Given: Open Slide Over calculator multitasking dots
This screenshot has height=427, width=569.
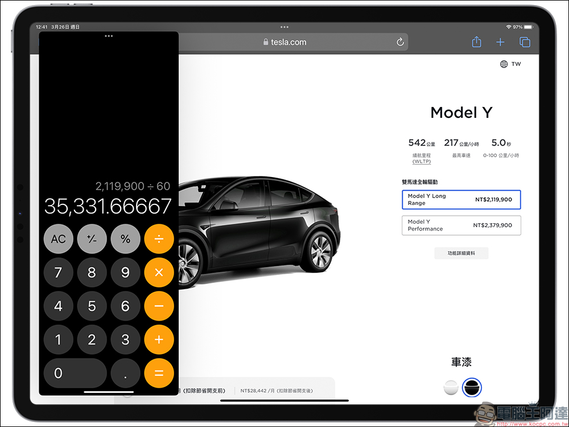Looking at the screenshot, I should coord(109,36).
